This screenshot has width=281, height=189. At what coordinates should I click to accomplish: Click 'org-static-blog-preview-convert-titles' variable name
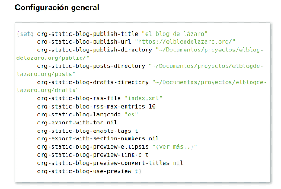coord(103,163)
